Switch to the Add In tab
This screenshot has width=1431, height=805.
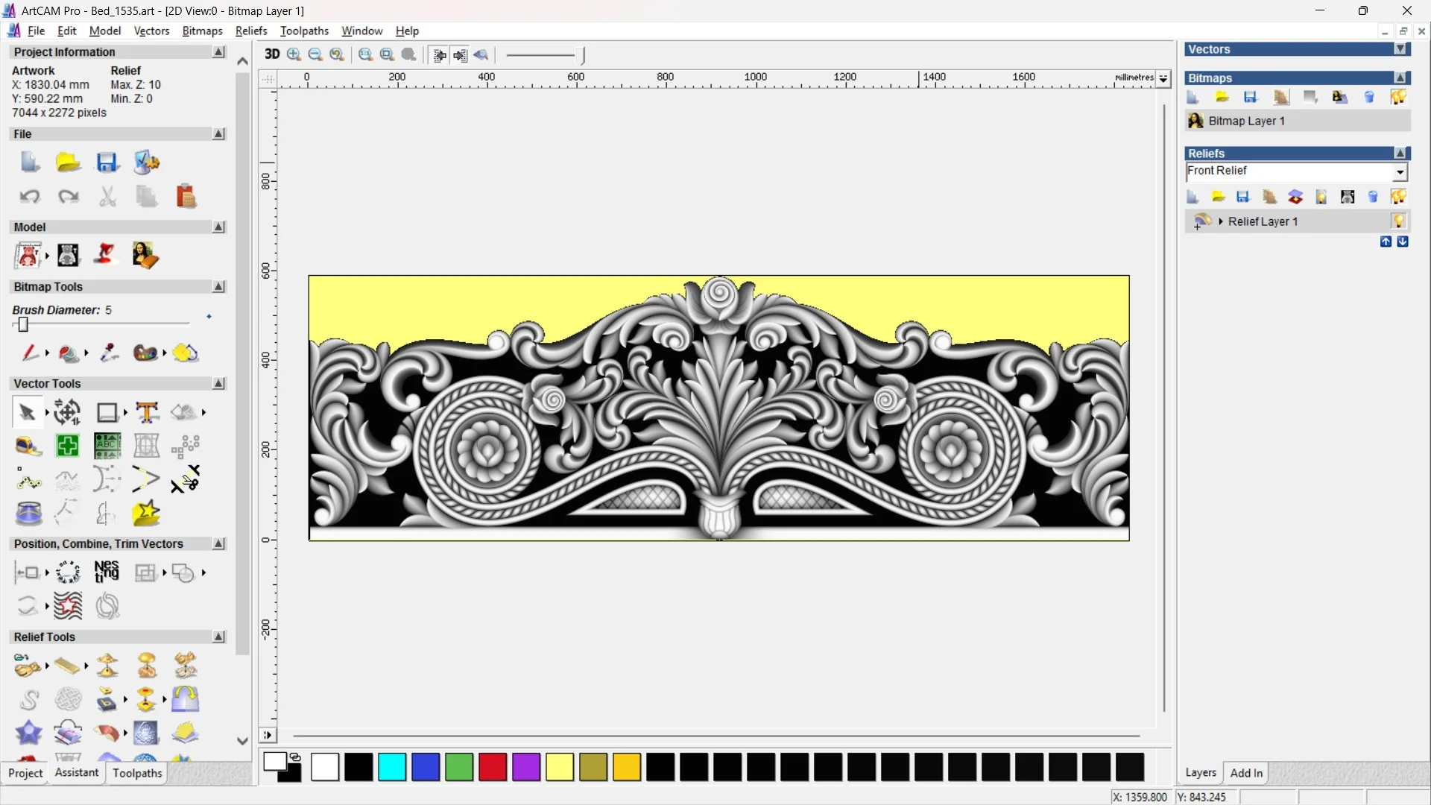click(1246, 773)
